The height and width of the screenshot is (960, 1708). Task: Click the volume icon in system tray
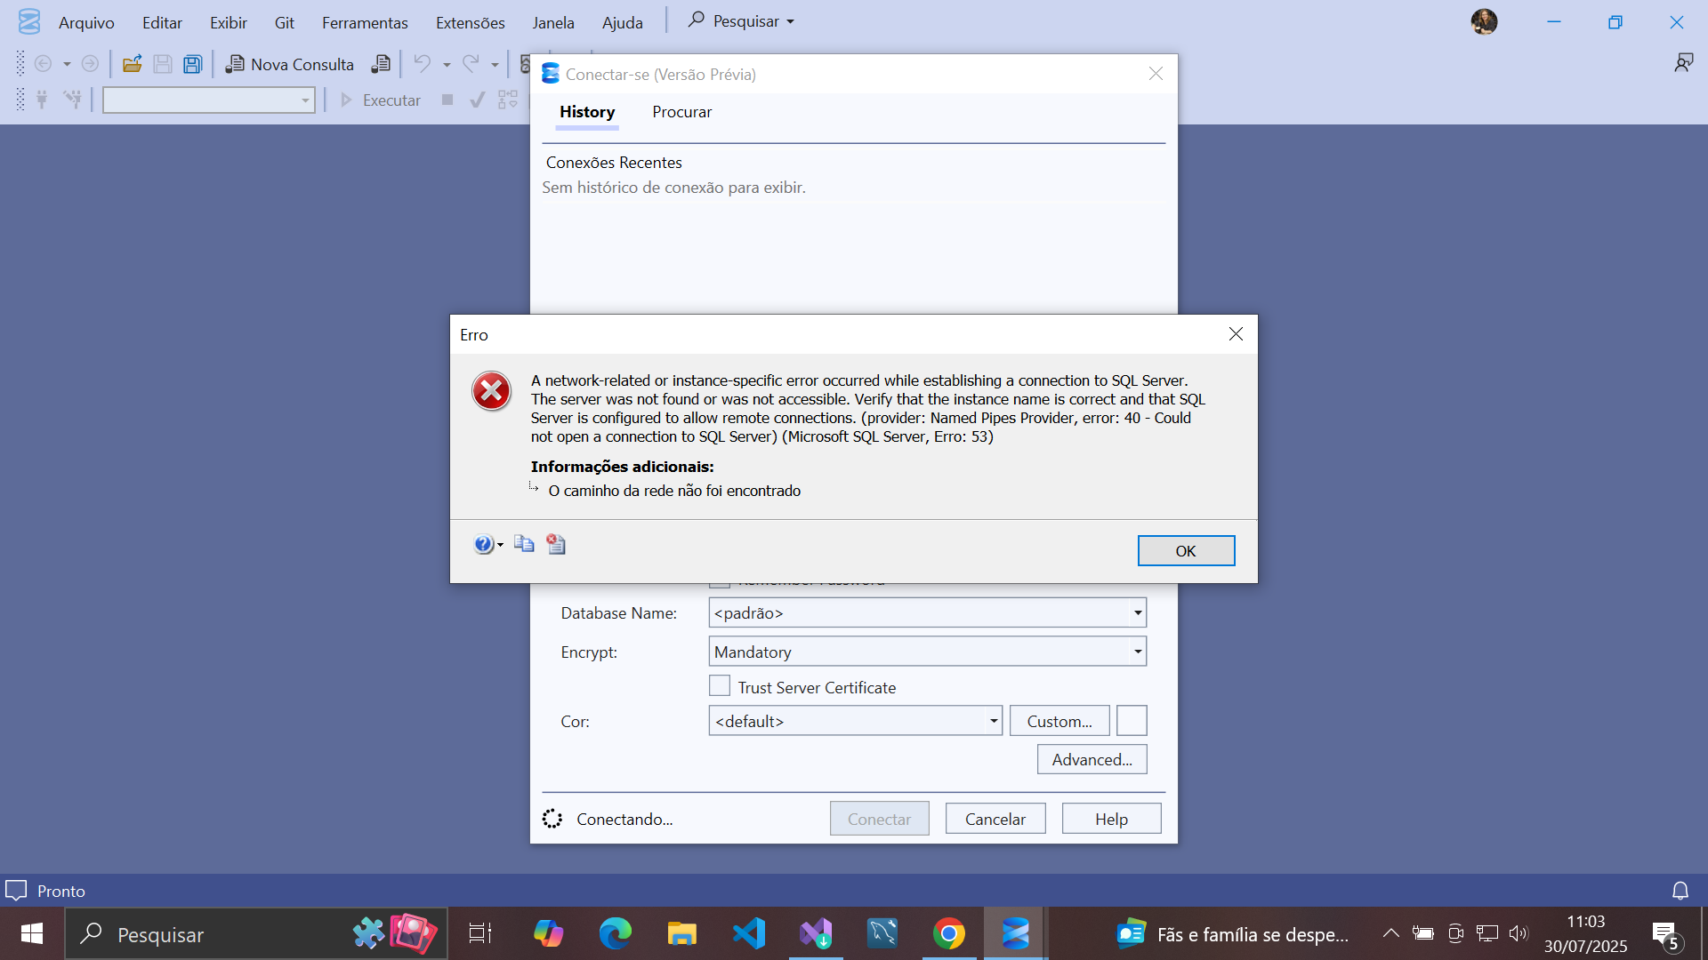[x=1519, y=933]
